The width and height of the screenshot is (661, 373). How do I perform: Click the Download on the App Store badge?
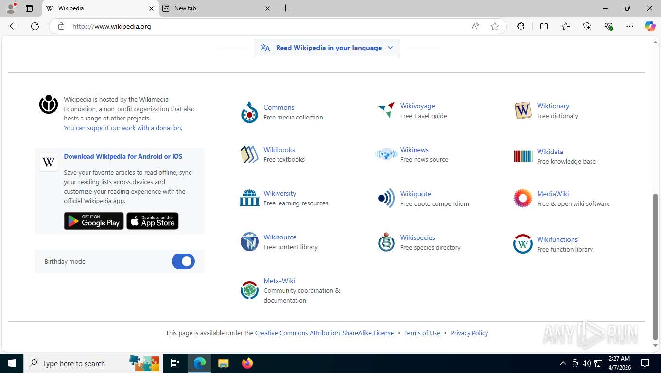tap(153, 221)
